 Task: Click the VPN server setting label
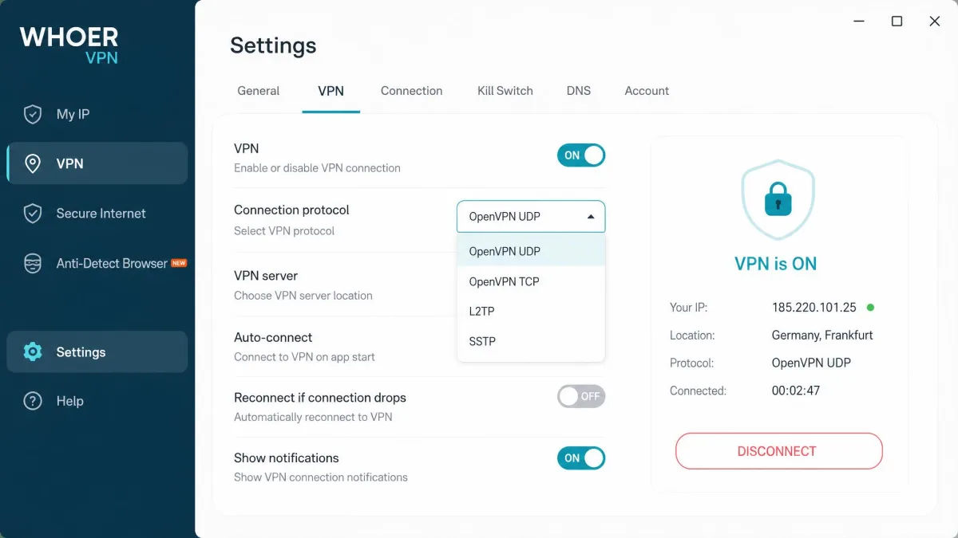coord(266,276)
